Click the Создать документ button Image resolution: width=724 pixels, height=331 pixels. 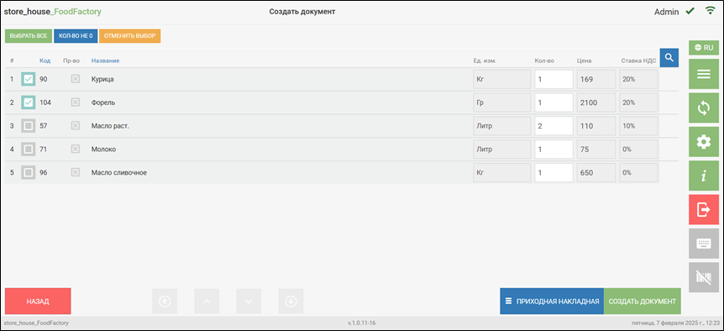(x=643, y=302)
